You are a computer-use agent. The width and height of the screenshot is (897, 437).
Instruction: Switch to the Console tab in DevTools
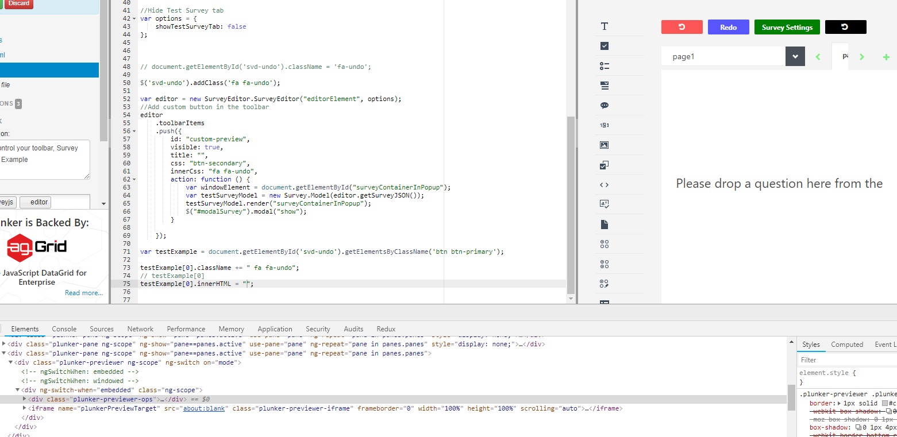64,328
